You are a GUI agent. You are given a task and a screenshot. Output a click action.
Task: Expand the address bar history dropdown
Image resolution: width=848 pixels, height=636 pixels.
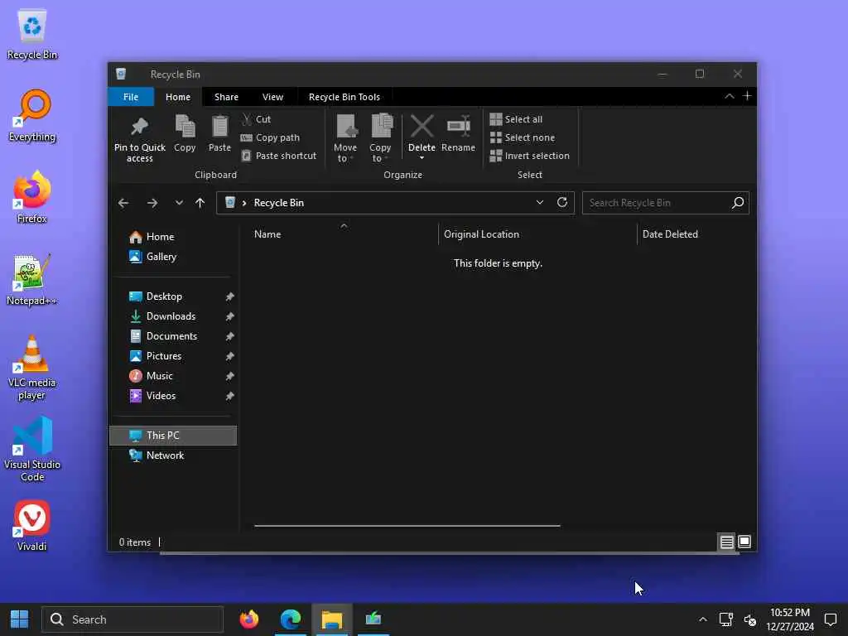pos(539,202)
